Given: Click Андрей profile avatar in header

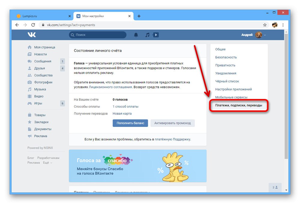Looking at the screenshot, I should point(259,35).
